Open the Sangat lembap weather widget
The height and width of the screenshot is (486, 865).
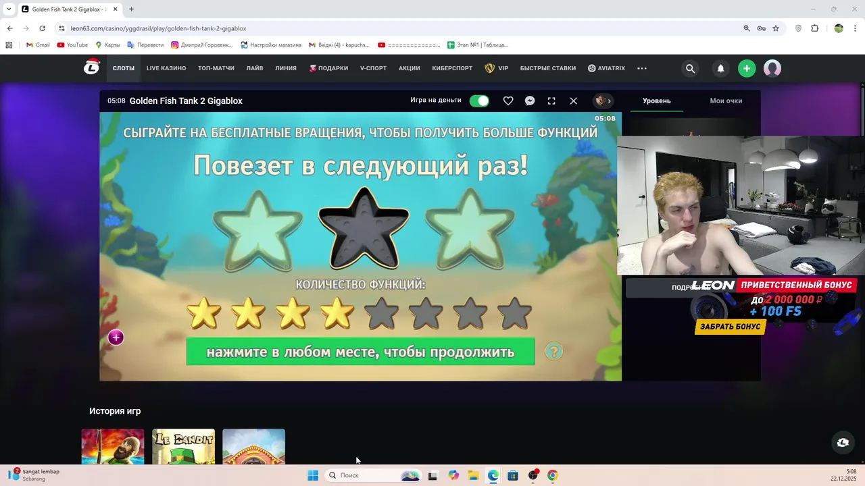tap(34, 475)
